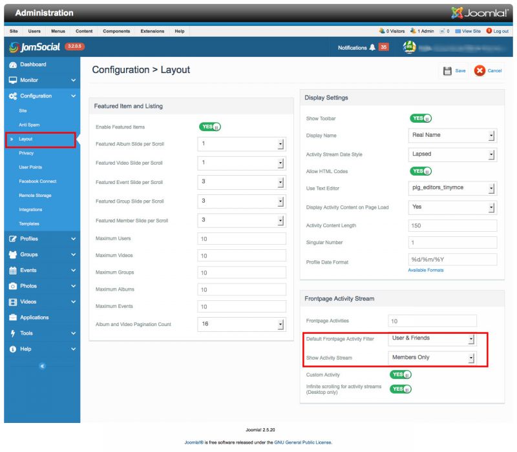Click the Save disk icon
This screenshot has width=517, height=452.
447,71
